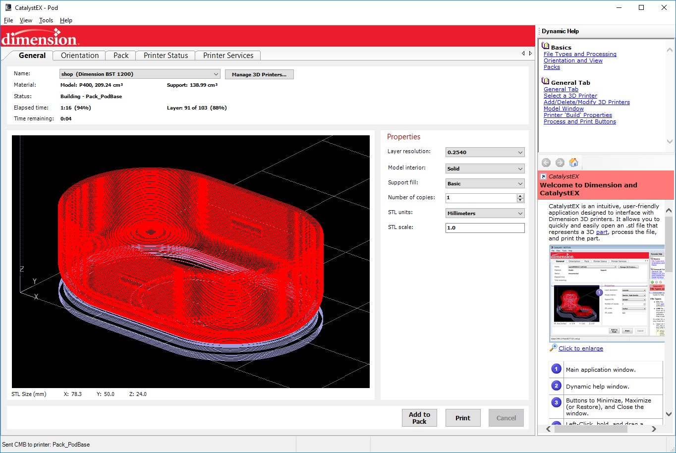Click scroll-right arrow of help horizontal scrollbar

[x=654, y=429]
